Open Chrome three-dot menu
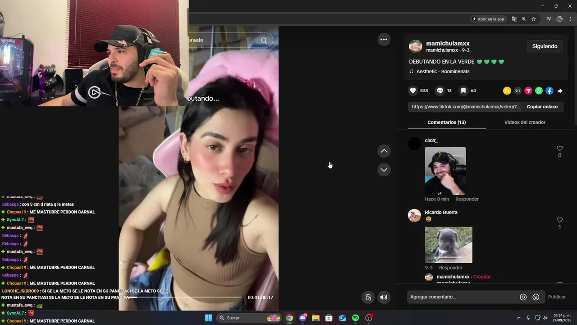 [x=570, y=19]
